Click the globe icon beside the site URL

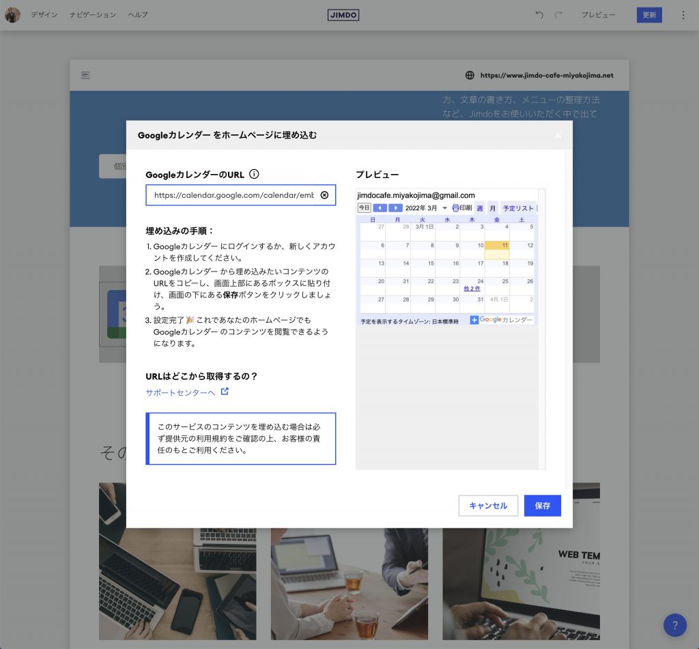(x=470, y=75)
